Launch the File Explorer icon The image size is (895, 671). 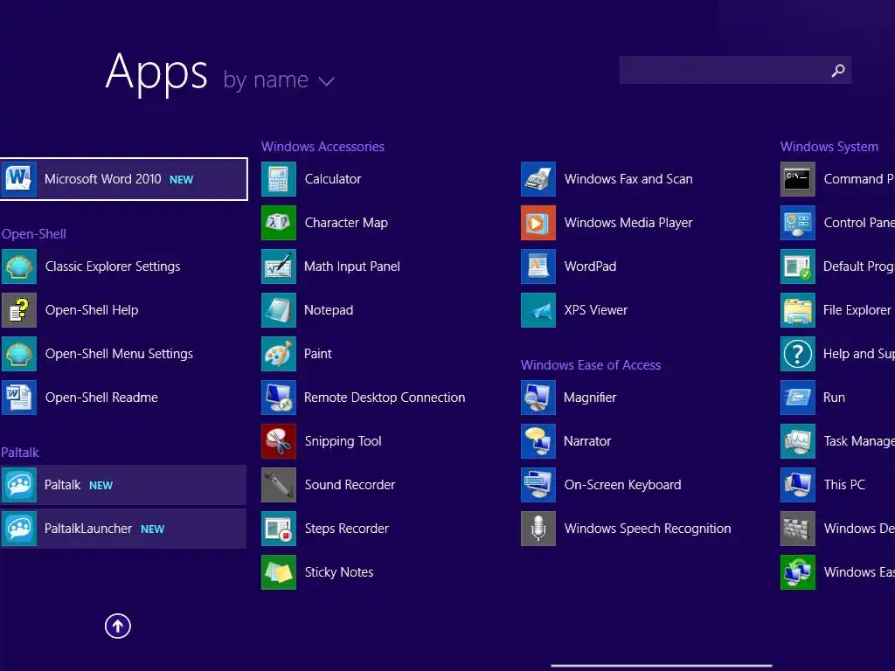798,310
